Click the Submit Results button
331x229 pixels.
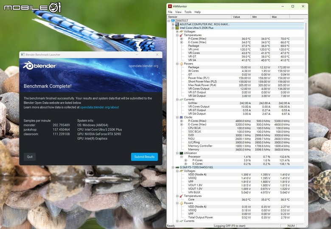pos(144,156)
